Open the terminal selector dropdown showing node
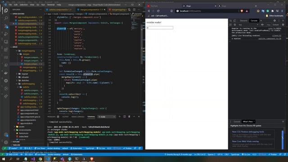The image size is (288, 162). tap(107, 117)
